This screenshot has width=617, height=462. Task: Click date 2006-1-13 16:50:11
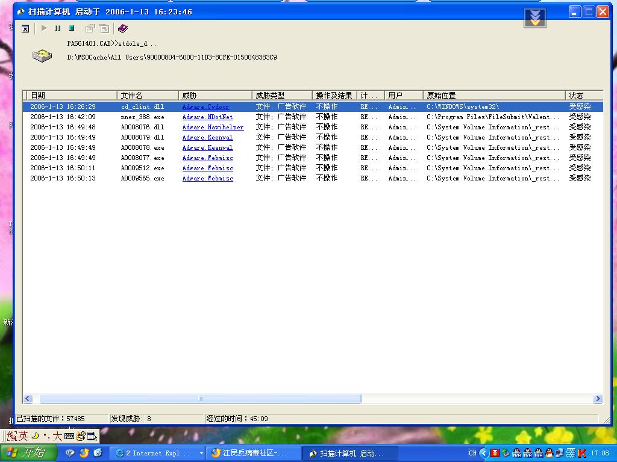[x=63, y=168]
